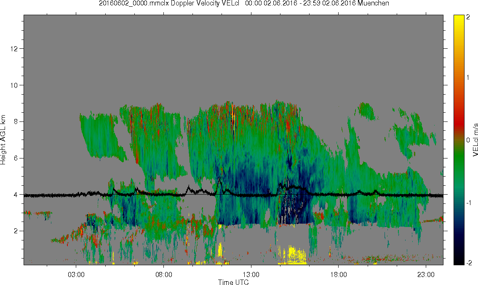Click the colorbar label '1'

pyautogui.click(x=468, y=78)
